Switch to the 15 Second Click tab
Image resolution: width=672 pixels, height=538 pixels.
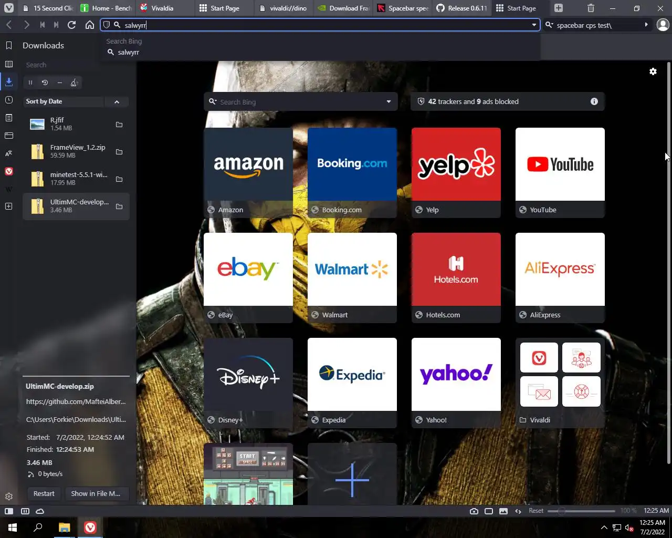48,8
